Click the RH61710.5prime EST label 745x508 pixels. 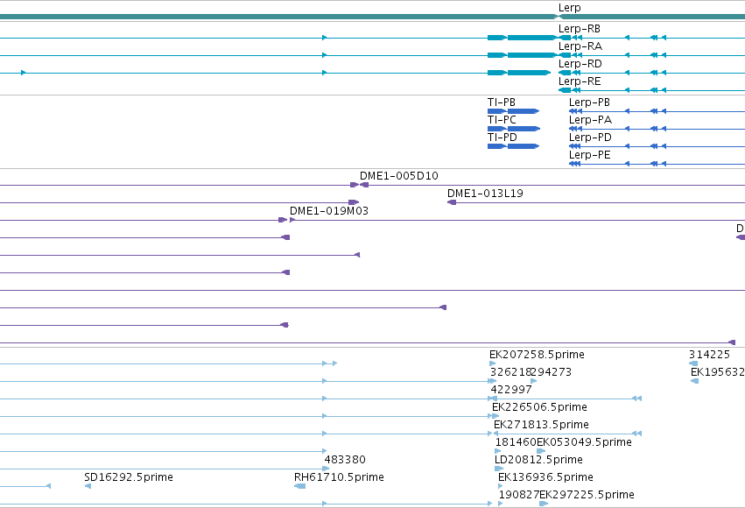pyautogui.click(x=339, y=477)
